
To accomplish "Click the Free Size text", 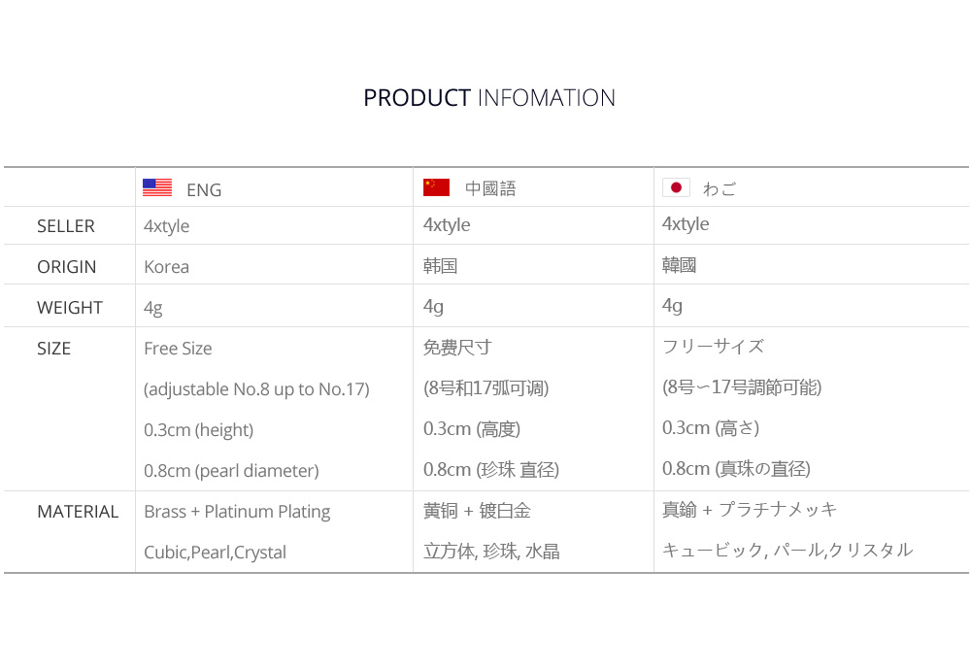I will tap(178, 349).
